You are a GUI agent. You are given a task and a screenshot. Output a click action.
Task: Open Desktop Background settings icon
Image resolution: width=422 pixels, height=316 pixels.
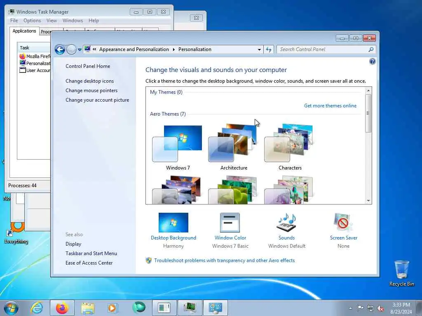173,223
